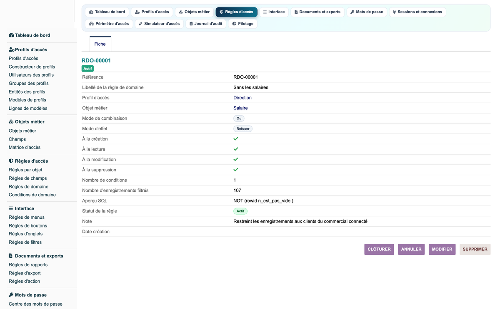Click the MODIFIER button
500x309 pixels.
tap(442, 249)
